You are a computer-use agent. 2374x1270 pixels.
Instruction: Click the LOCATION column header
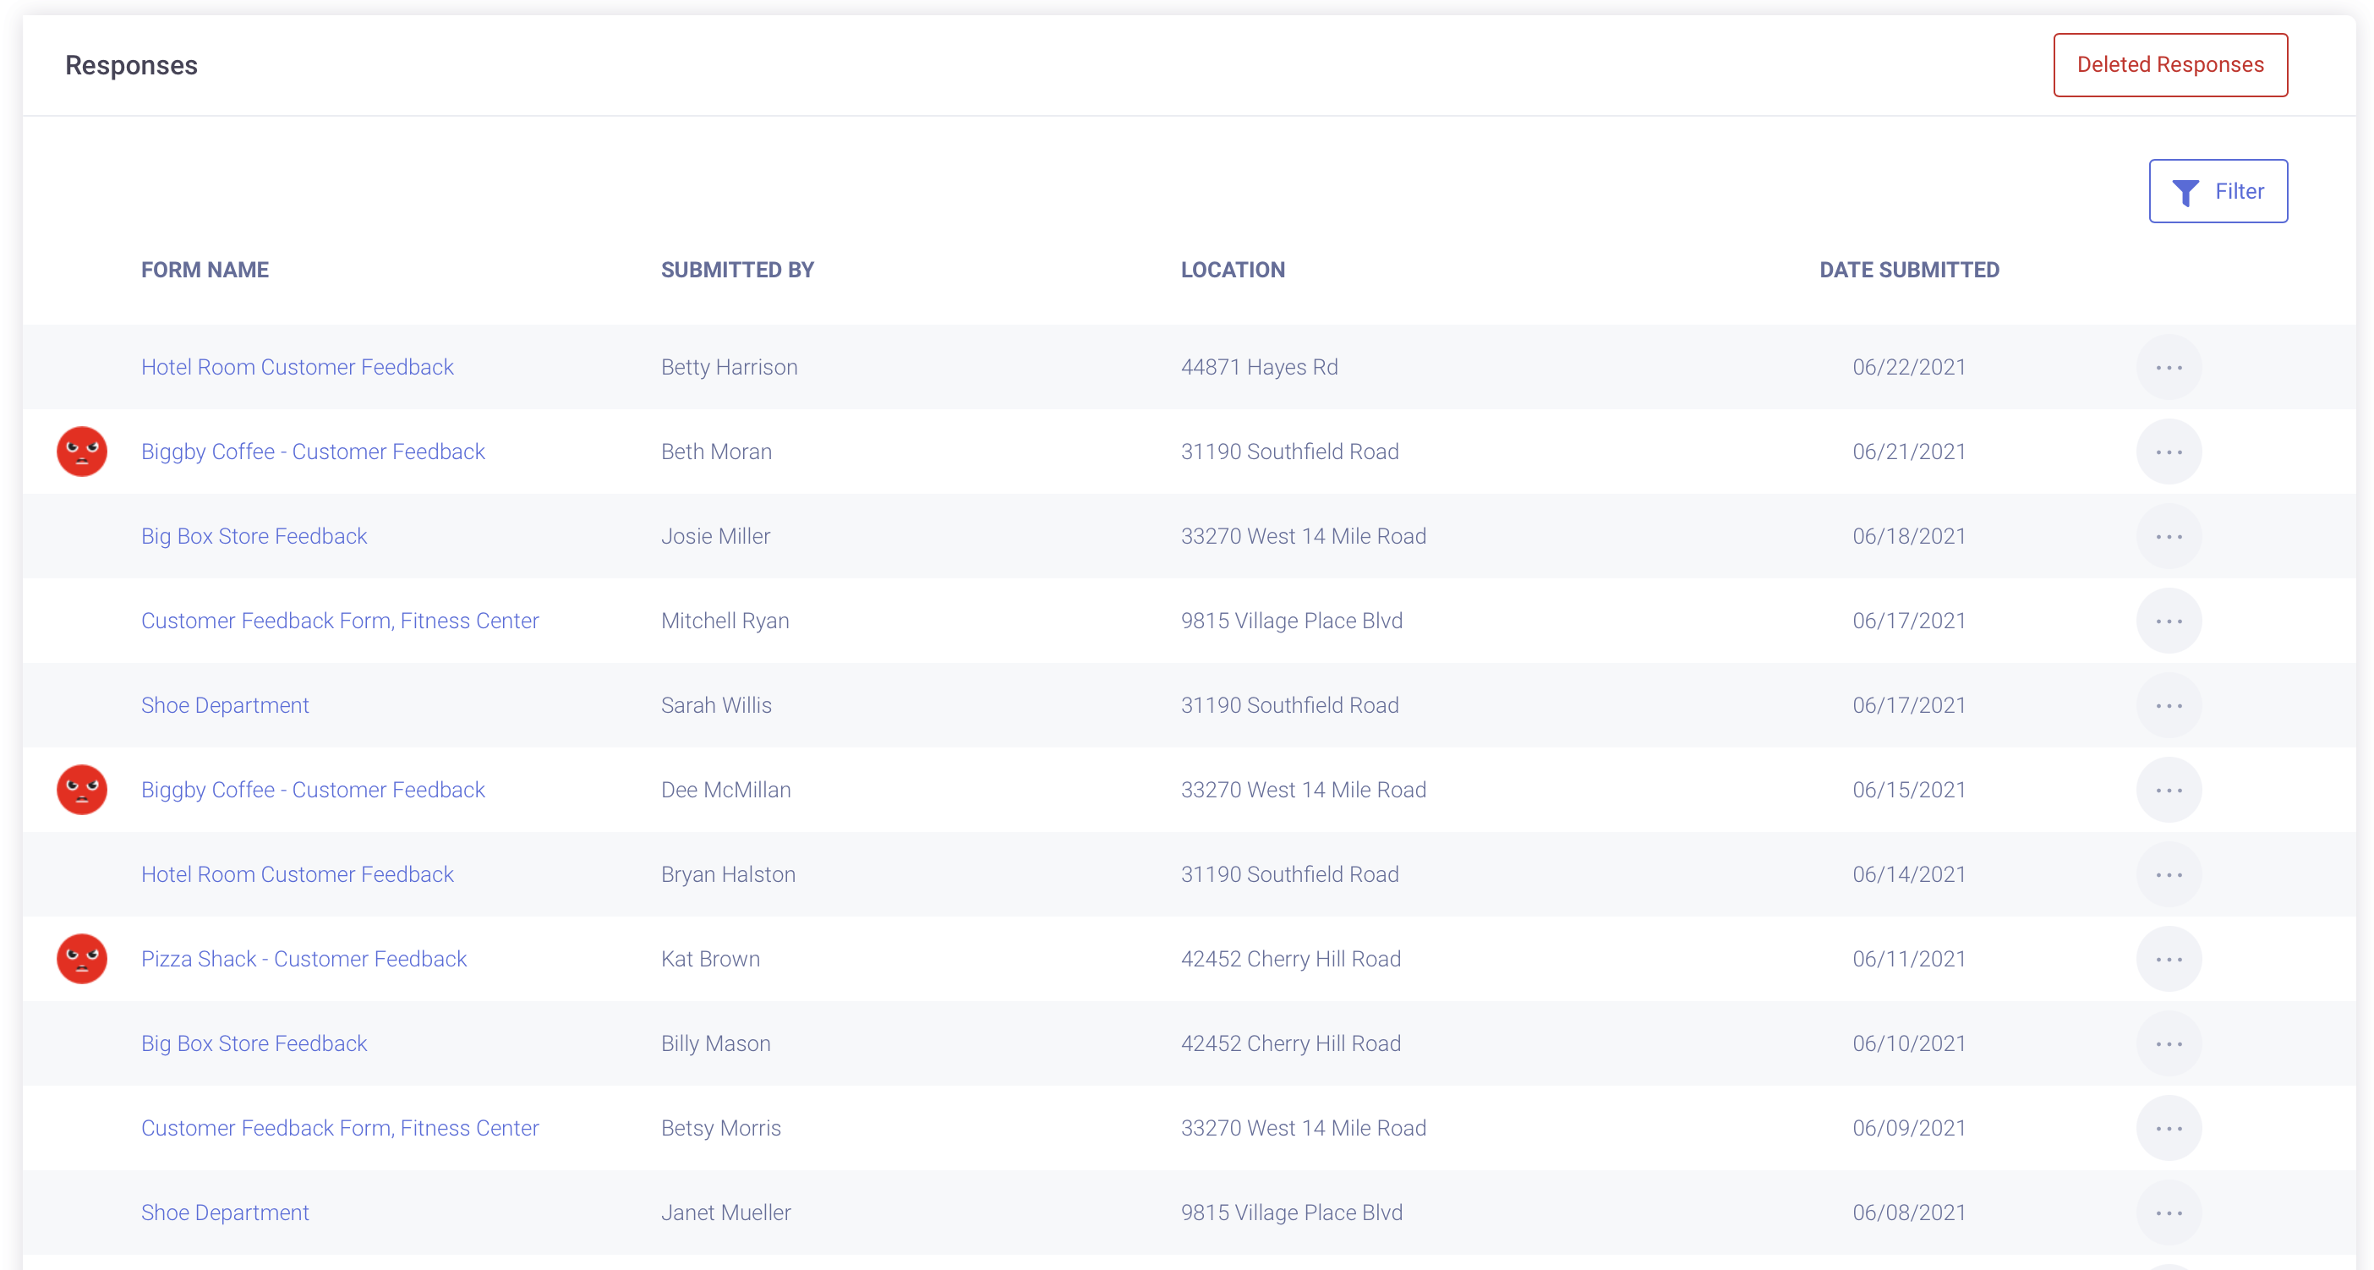(1232, 270)
